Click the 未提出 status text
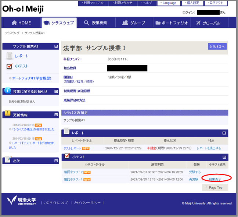The width and height of the screenshot is (238, 217). pos(151,148)
